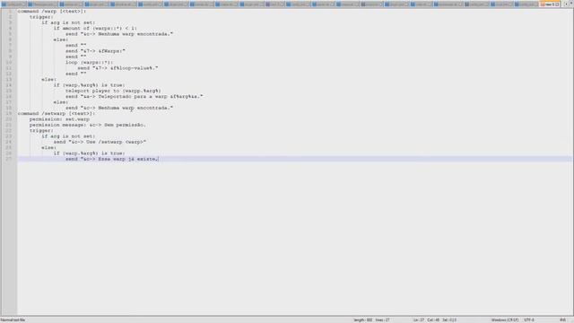Click the line 'send "&c-> Use /setwarp <warp>"'
Image resolution: width=574 pixels, height=323 pixels.
[x=100, y=142]
